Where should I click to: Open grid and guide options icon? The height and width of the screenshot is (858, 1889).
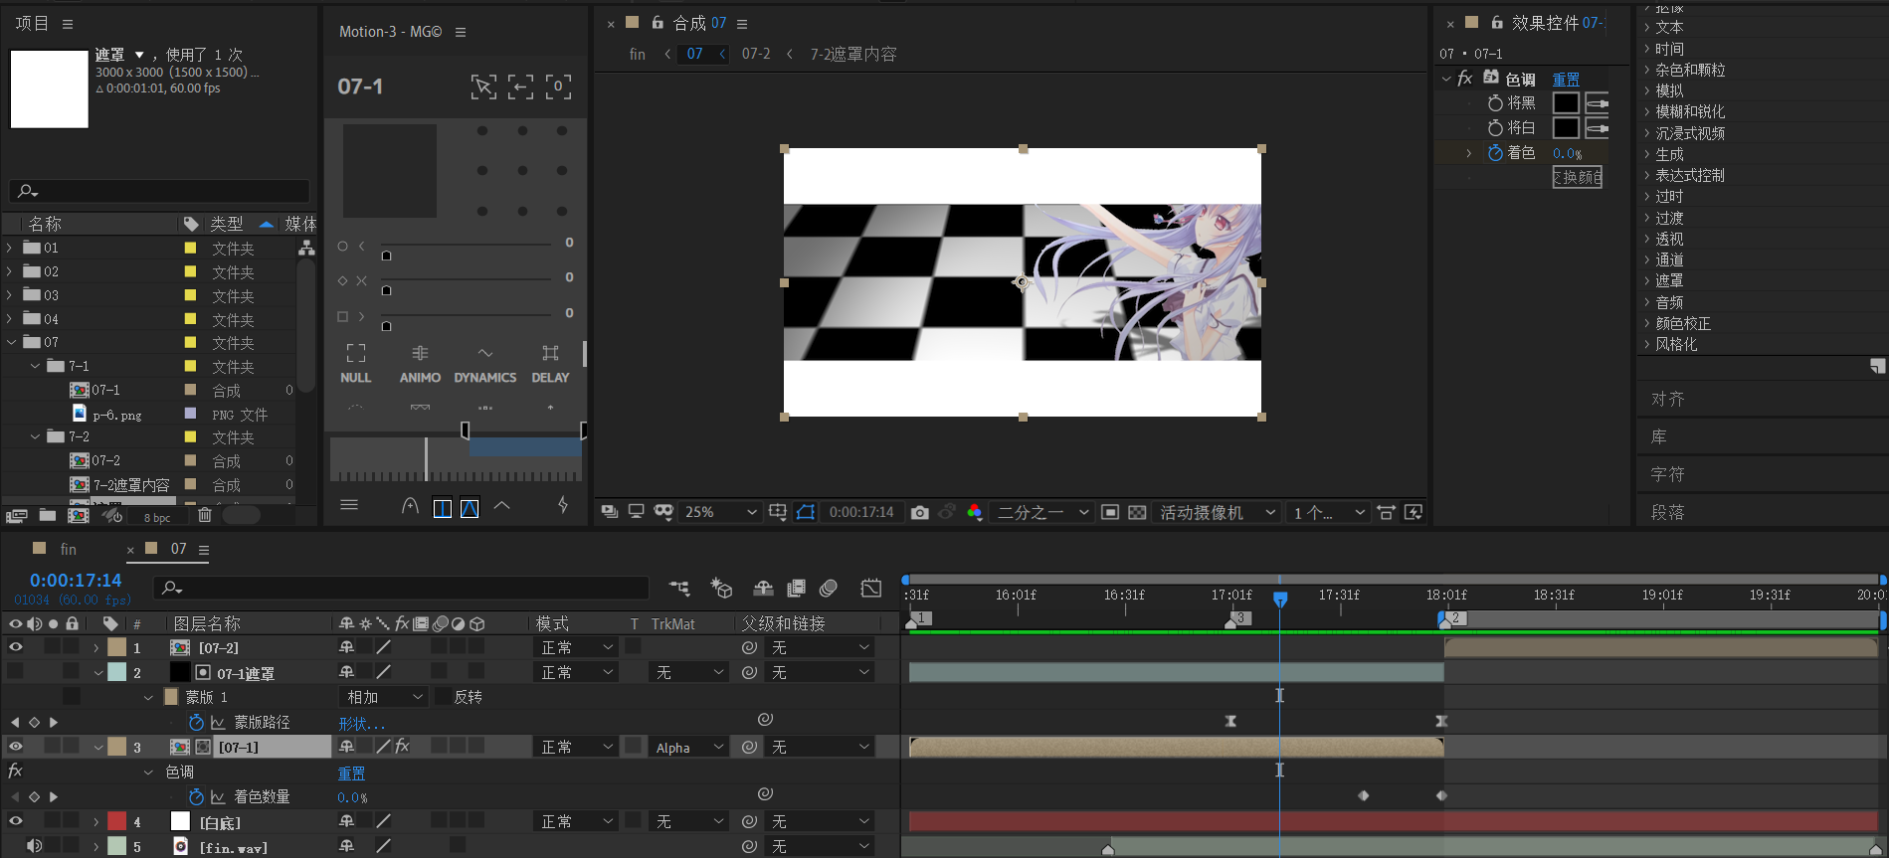[778, 512]
